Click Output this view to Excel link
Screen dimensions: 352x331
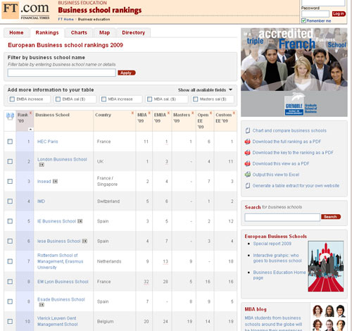tap(276, 175)
